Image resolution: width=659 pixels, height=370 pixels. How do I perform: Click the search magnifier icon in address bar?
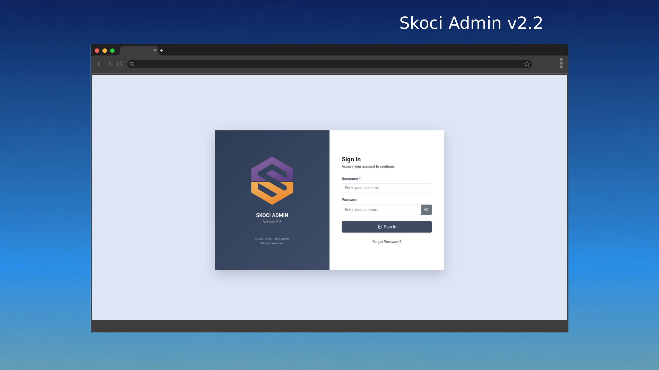click(132, 64)
